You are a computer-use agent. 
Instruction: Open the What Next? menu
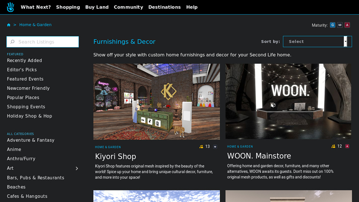click(x=36, y=7)
